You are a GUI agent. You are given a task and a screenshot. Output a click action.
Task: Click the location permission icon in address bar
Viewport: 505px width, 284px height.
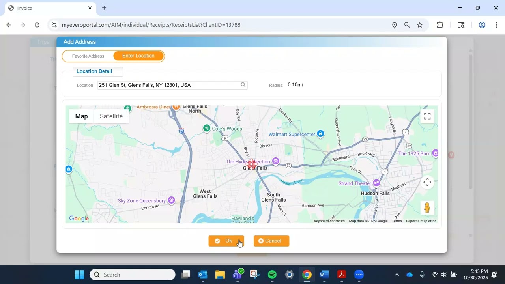pyautogui.click(x=394, y=25)
